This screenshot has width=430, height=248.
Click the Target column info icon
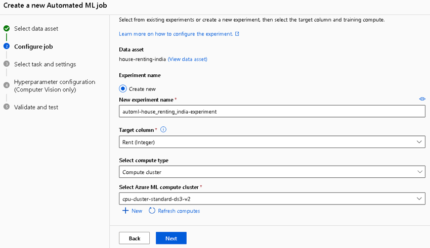click(163, 129)
